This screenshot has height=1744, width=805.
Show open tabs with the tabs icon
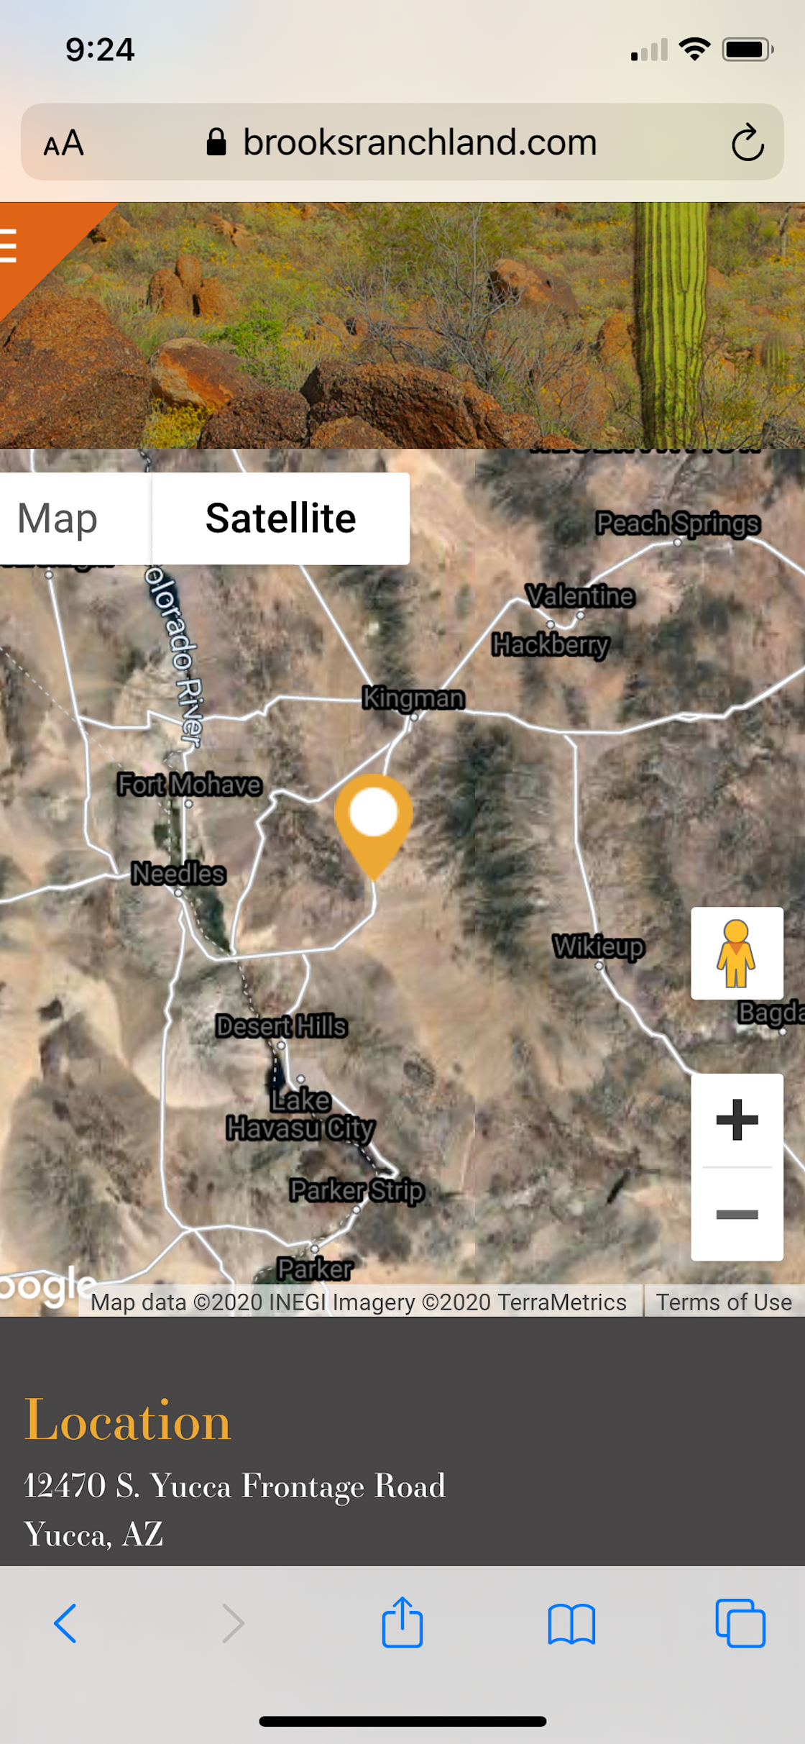(740, 1623)
